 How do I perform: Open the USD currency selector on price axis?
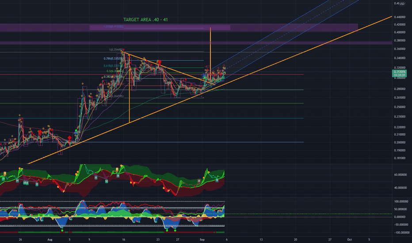click(x=402, y=4)
